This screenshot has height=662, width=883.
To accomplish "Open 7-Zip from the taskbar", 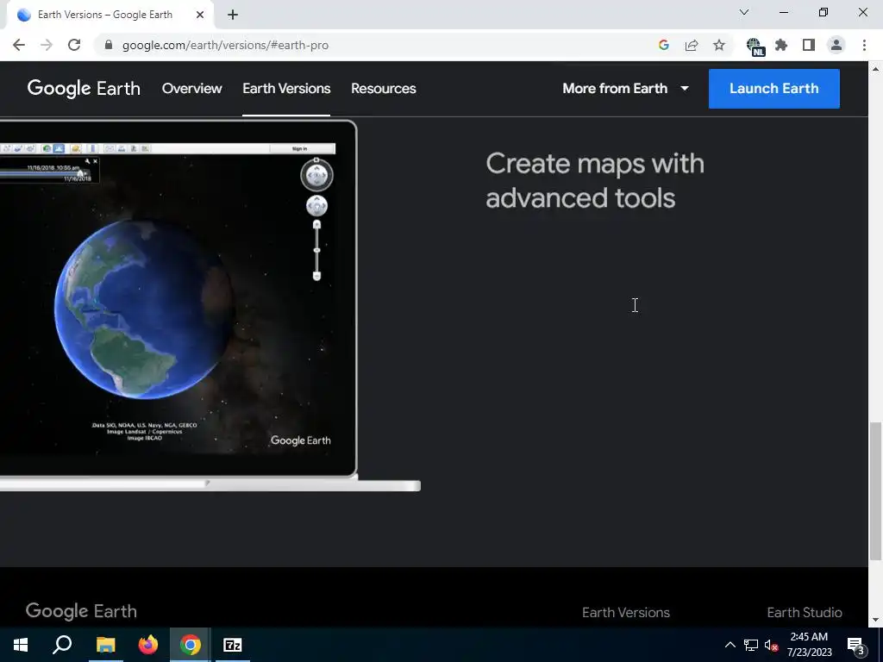I will 233,645.
